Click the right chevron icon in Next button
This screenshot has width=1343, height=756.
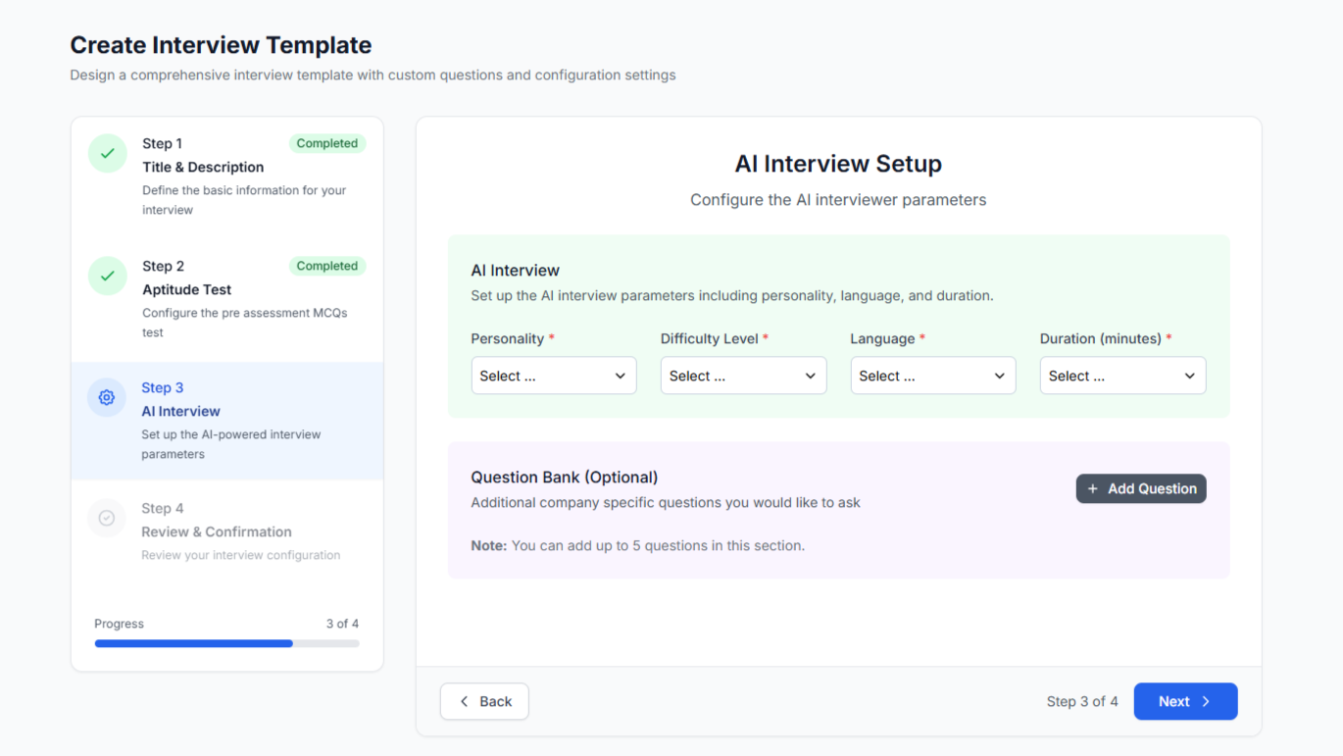(x=1208, y=701)
